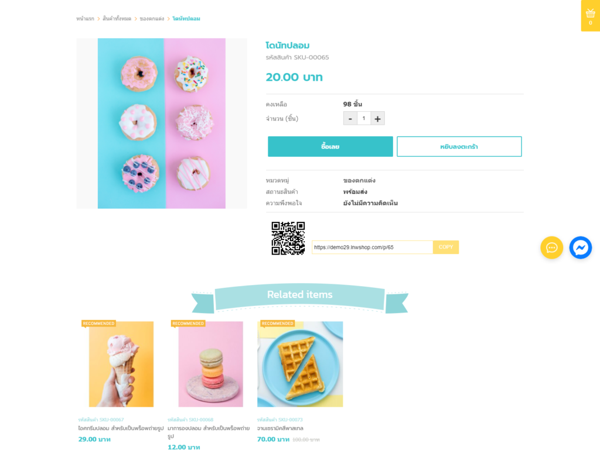Screen dimensions: 600x457
Task: Click the product QR code
Action: coord(288,238)
